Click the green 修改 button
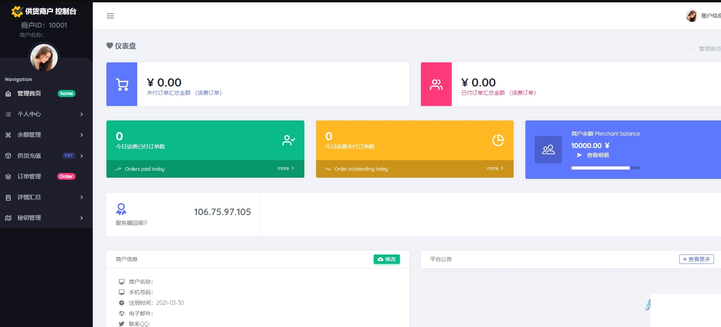This screenshot has width=721, height=327. pyautogui.click(x=387, y=259)
